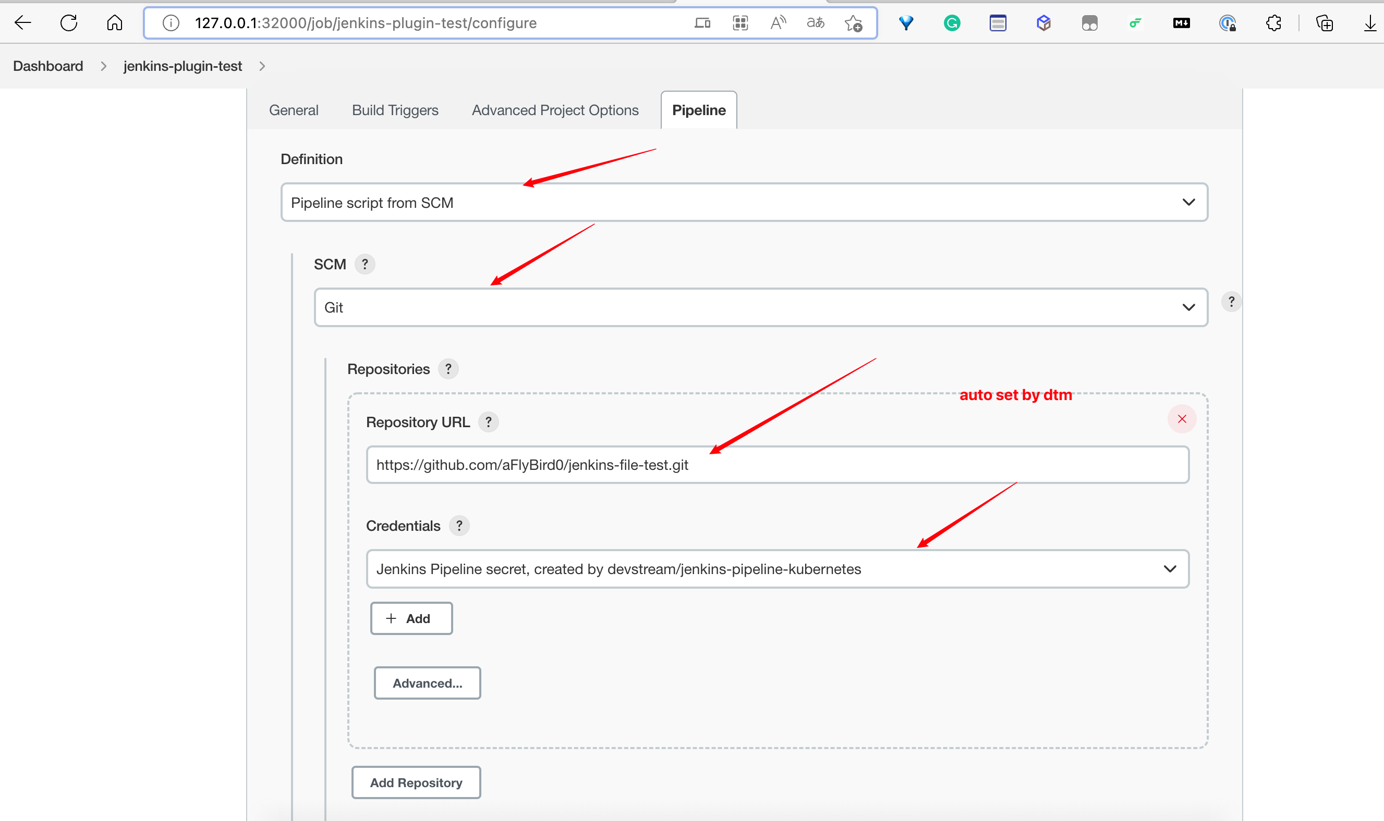
Task: Add page to favorites star icon
Action: [853, 23]
